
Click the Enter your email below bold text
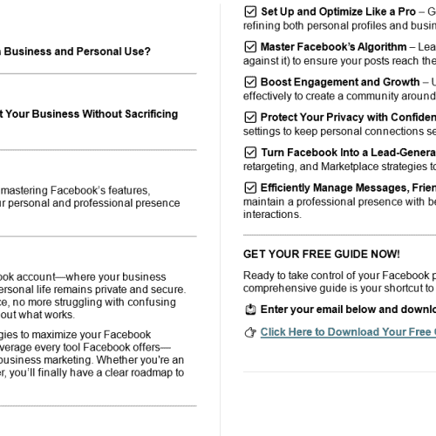pos(348,310)
